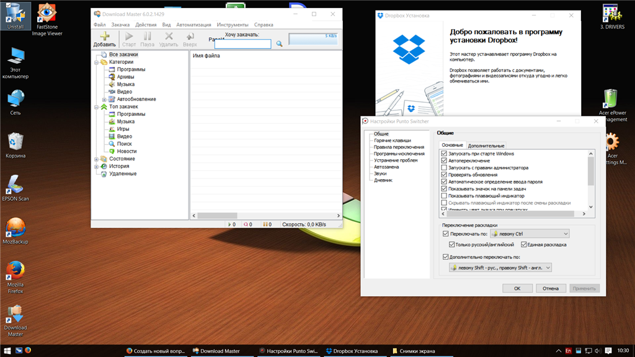Click the Пауза toolbar icon
The height and width of the screenshot is (357, 635).
[x=148, y=36]
